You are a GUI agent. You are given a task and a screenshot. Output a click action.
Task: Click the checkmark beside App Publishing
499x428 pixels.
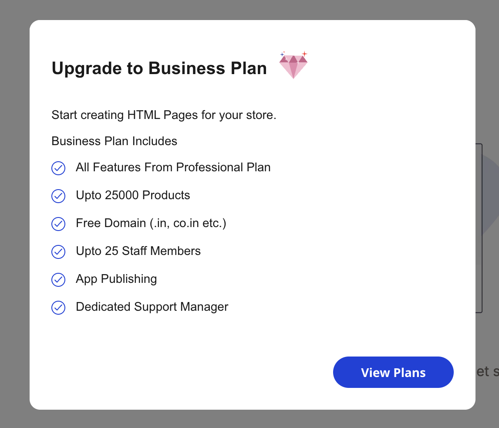click(58, 280)
